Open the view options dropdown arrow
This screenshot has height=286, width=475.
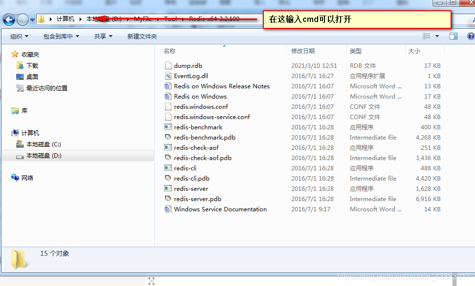pos(437,36)
